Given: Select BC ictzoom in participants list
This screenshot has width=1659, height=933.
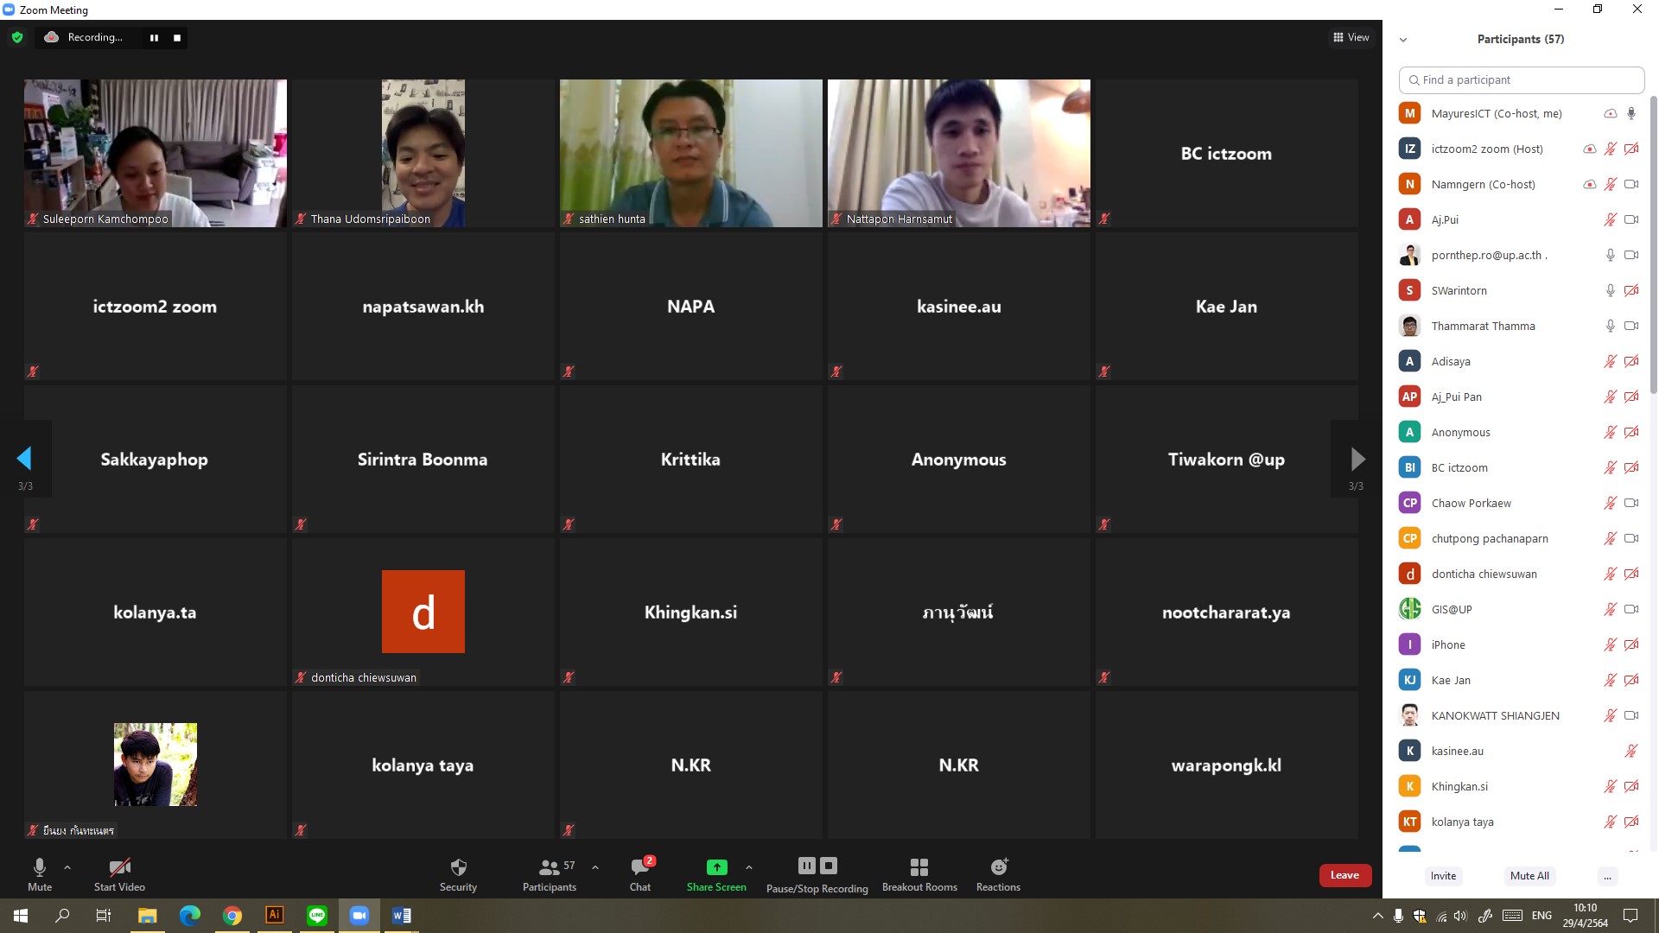Looking at the screenshot, I should pos(1519,467).
